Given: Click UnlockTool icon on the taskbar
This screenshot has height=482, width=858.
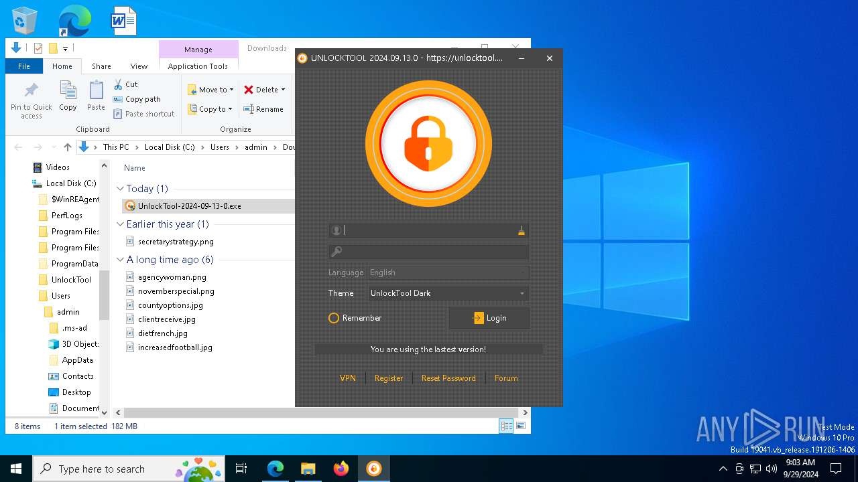Looking at the screenshot, I should coord(373,469).
